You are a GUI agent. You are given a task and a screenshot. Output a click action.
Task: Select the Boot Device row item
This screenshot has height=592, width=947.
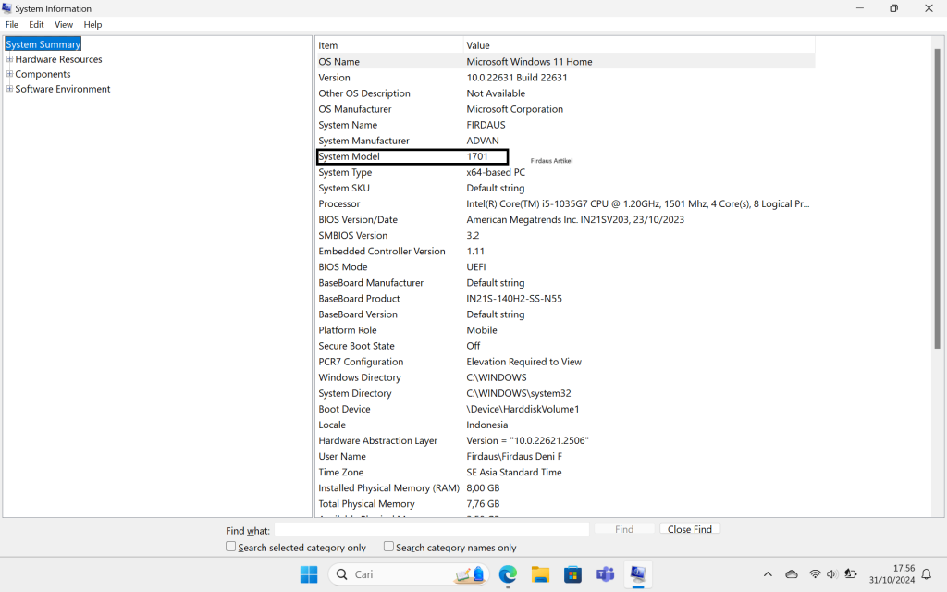pyautogui.click(x=344, y=409)
